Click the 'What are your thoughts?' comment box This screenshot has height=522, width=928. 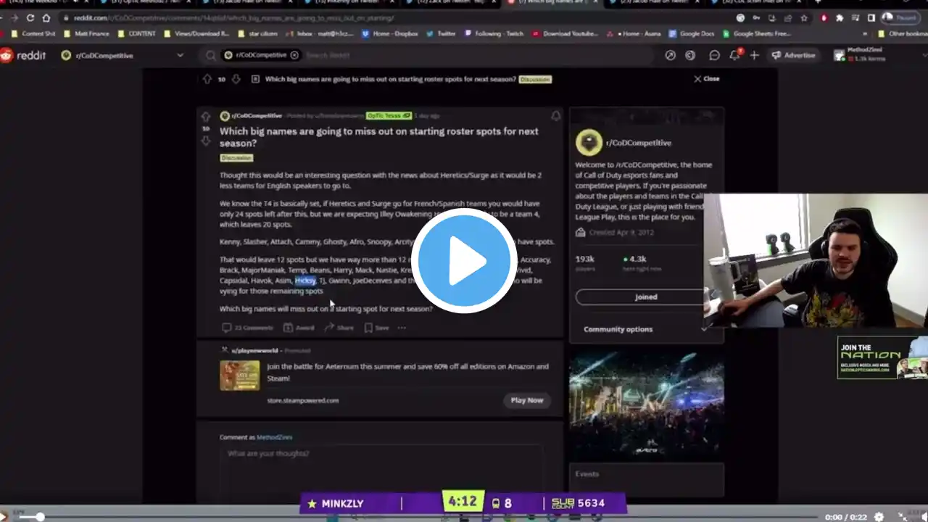point(381,471)
